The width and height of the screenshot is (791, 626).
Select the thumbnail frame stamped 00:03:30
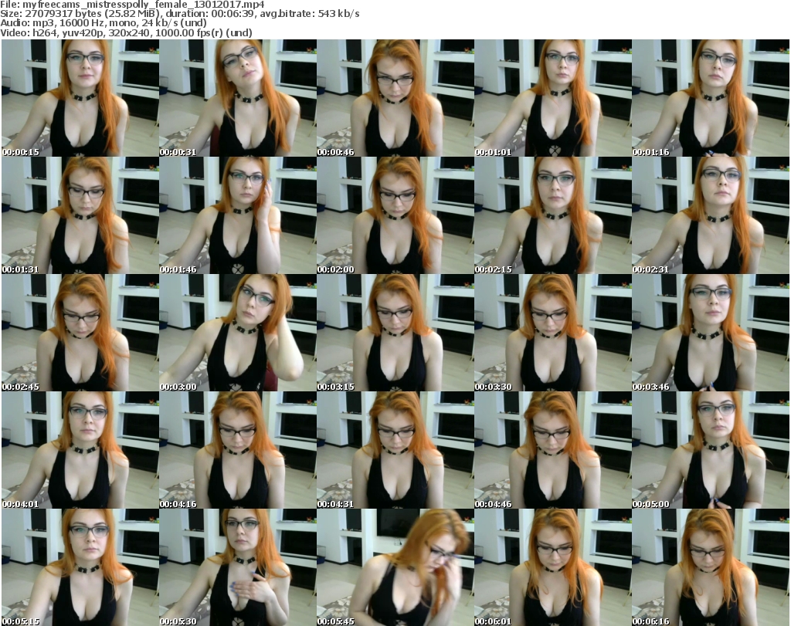click(553, 333)
